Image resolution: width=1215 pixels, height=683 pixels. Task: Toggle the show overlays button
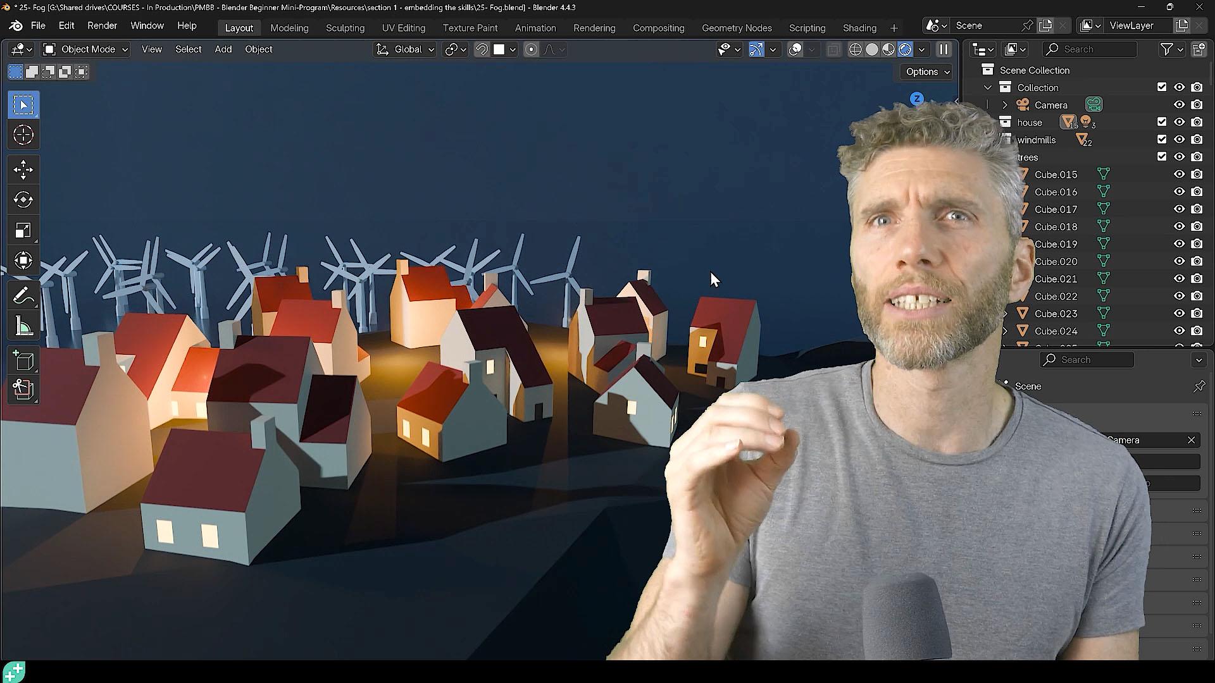click(795, 49)
